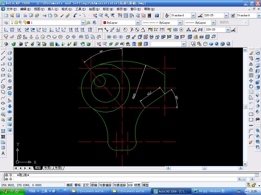Click the Explode tool in the Modify toolbar

[x=251, y=142]
